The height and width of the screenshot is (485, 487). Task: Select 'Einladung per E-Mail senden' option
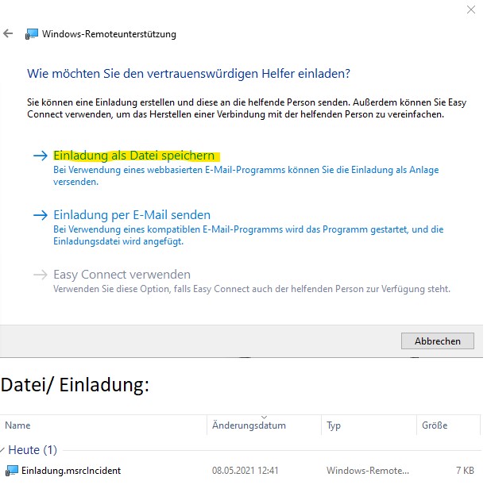[131, 215]
